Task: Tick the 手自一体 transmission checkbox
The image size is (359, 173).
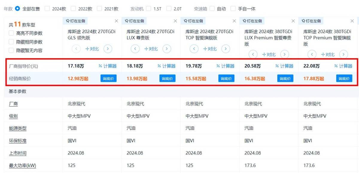Action: click(233, 9)
